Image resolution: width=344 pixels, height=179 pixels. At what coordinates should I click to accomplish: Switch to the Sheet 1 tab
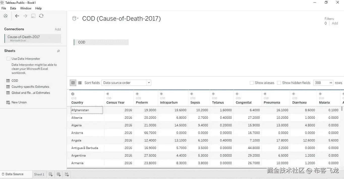(39, 174)
